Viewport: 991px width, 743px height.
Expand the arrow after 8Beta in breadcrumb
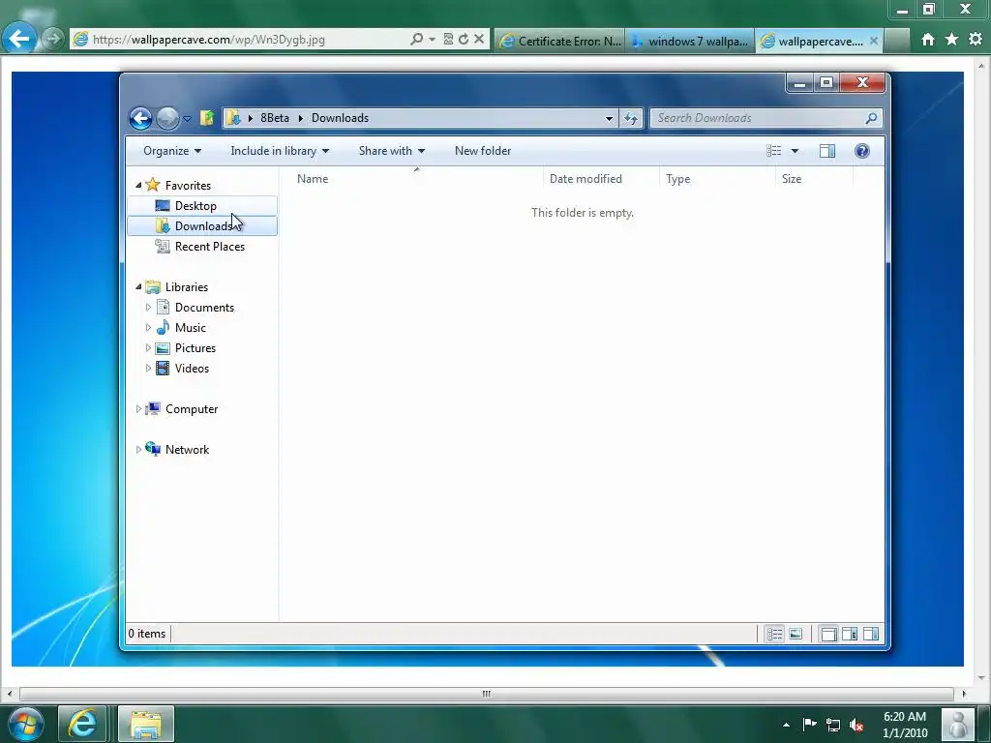pyautogui.click(x=301, y=118)
